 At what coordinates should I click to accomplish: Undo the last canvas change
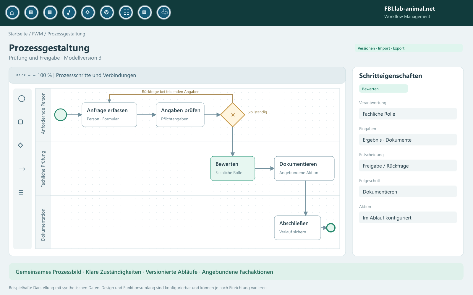point(18,75)
